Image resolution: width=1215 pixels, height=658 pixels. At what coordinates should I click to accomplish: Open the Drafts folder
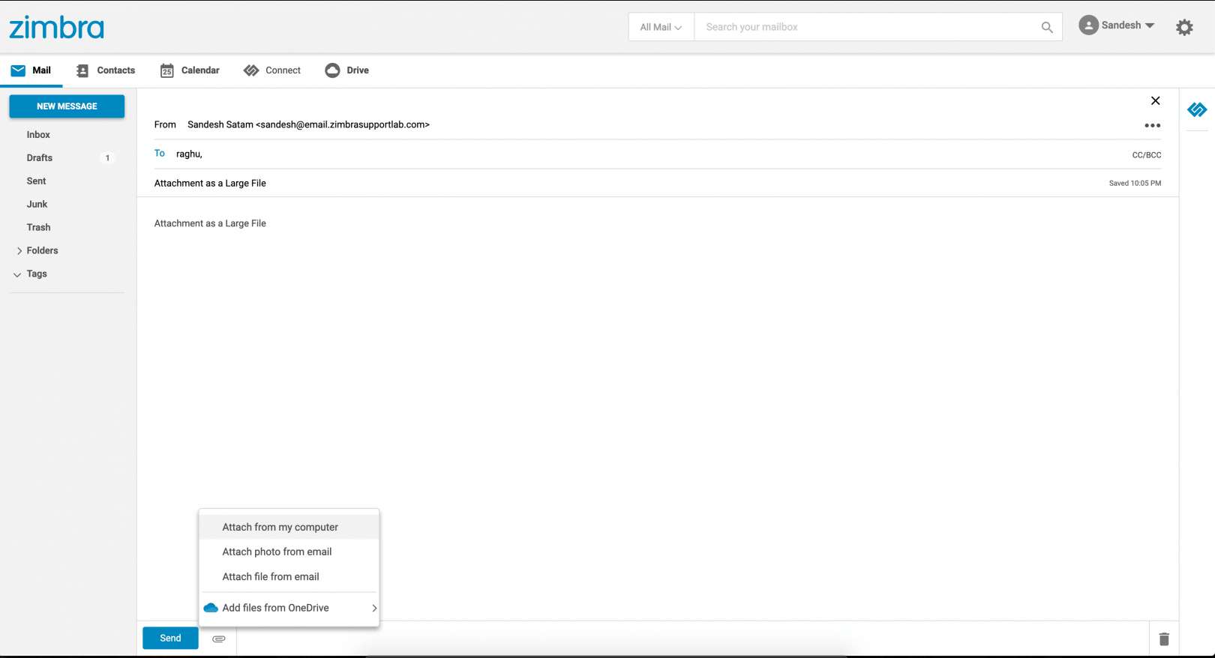(40, 158)
